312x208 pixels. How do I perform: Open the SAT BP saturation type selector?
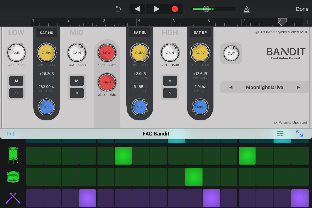coord(200,32)
